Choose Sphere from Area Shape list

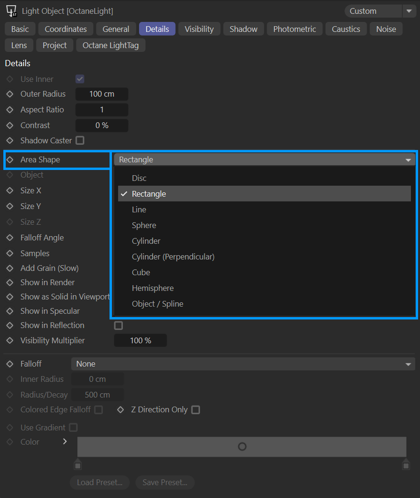click(x=144, y=225)
